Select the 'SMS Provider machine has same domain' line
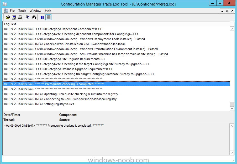Screen dimensions: 237x164 [116, 54]
